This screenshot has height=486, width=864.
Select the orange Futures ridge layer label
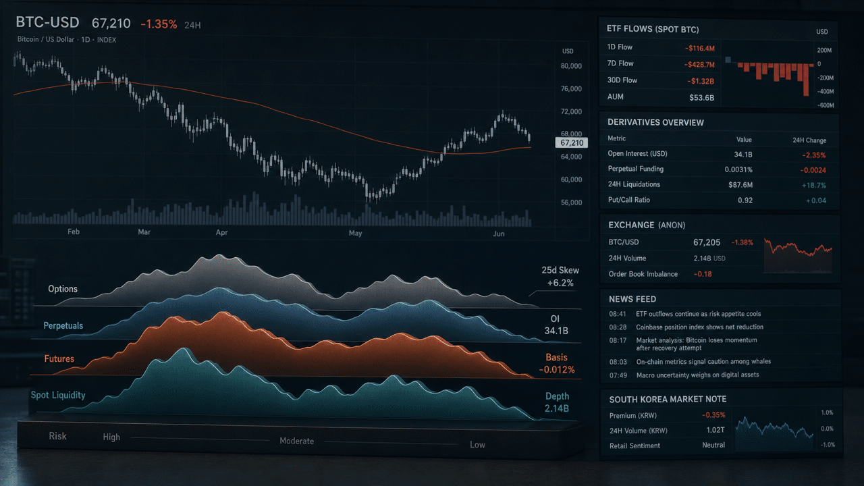point(59,359)
